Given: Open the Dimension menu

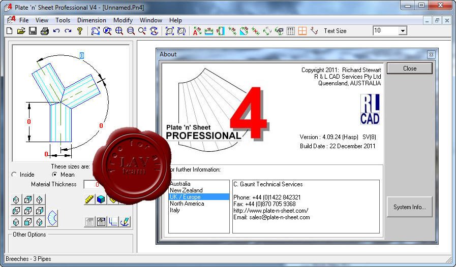Looking at the screenshot, I should (92, 20).
